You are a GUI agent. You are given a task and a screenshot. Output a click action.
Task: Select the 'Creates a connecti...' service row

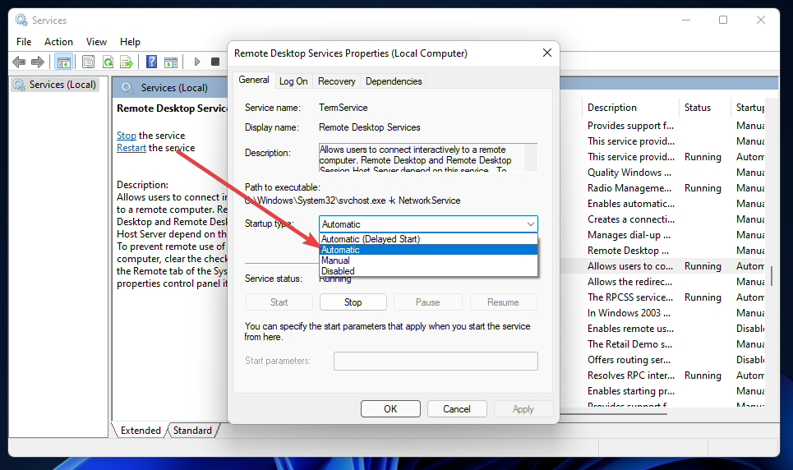[662, 219]
